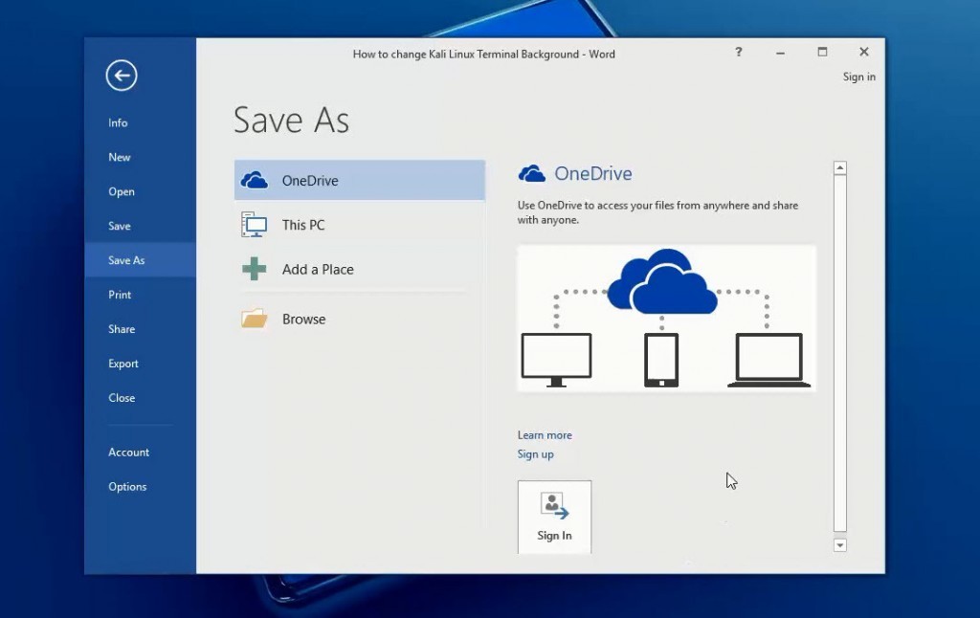This screenshot has height=618, width=980.
Task: Select the Share pane
Action: click(x=121, y=329)
